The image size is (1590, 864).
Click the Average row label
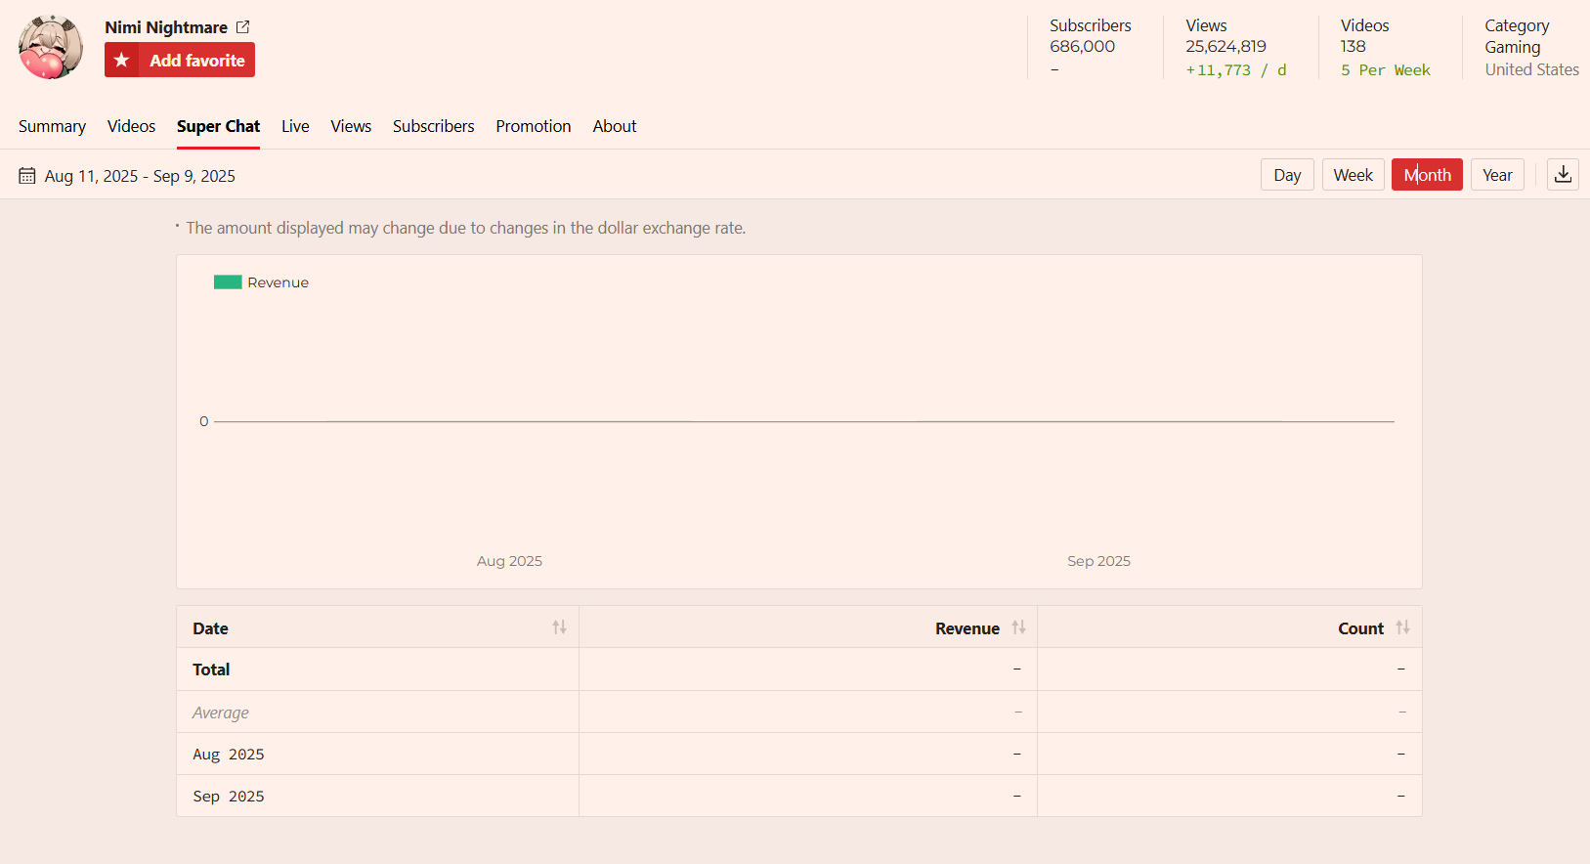pos(220,713)
